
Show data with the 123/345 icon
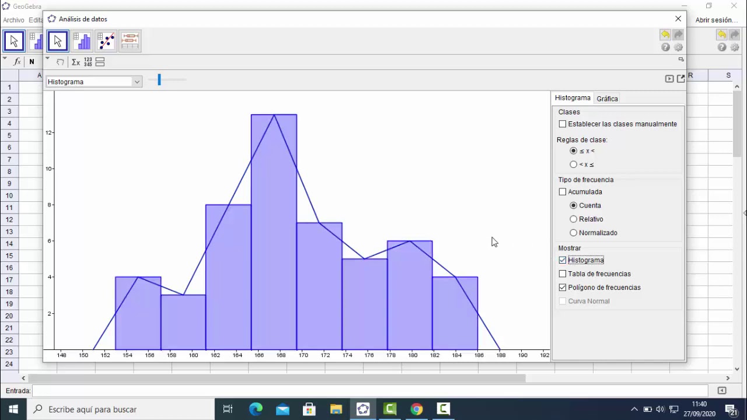point(88,62)
